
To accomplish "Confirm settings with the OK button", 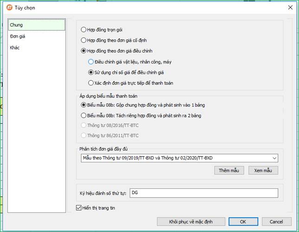I will click(243, 221).
